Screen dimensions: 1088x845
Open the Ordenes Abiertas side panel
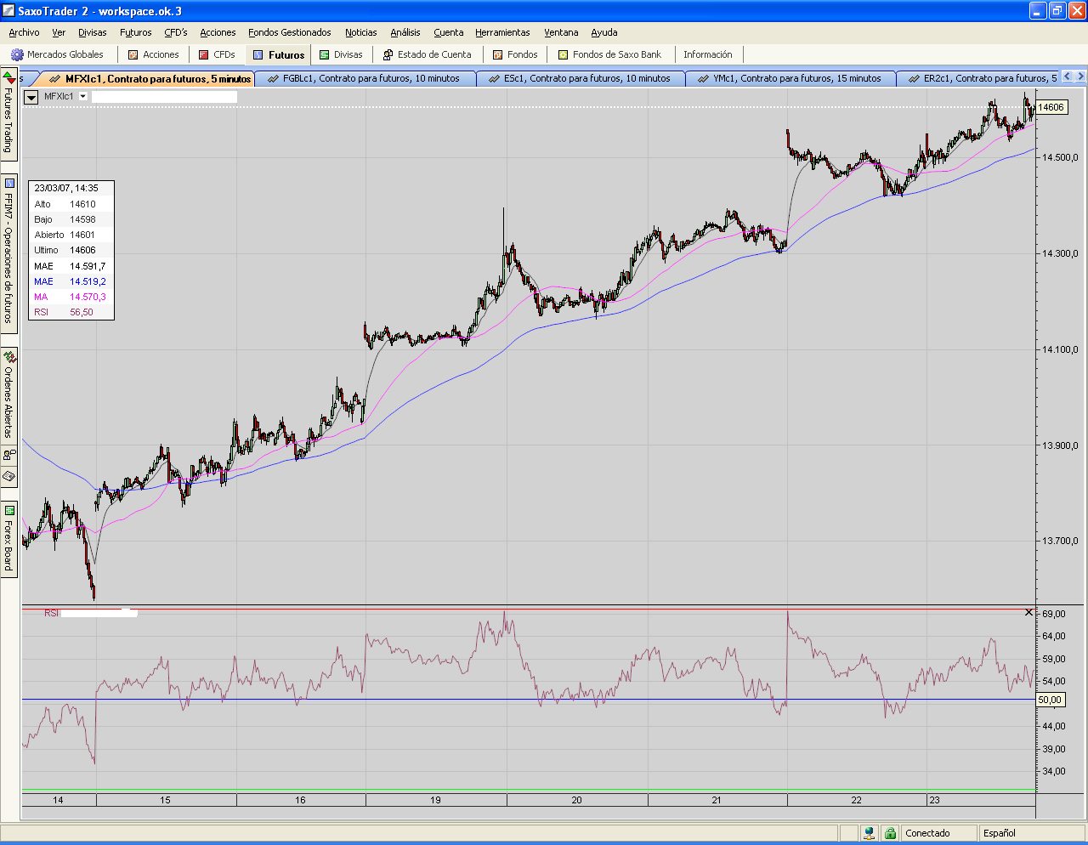tap(8, 395)
